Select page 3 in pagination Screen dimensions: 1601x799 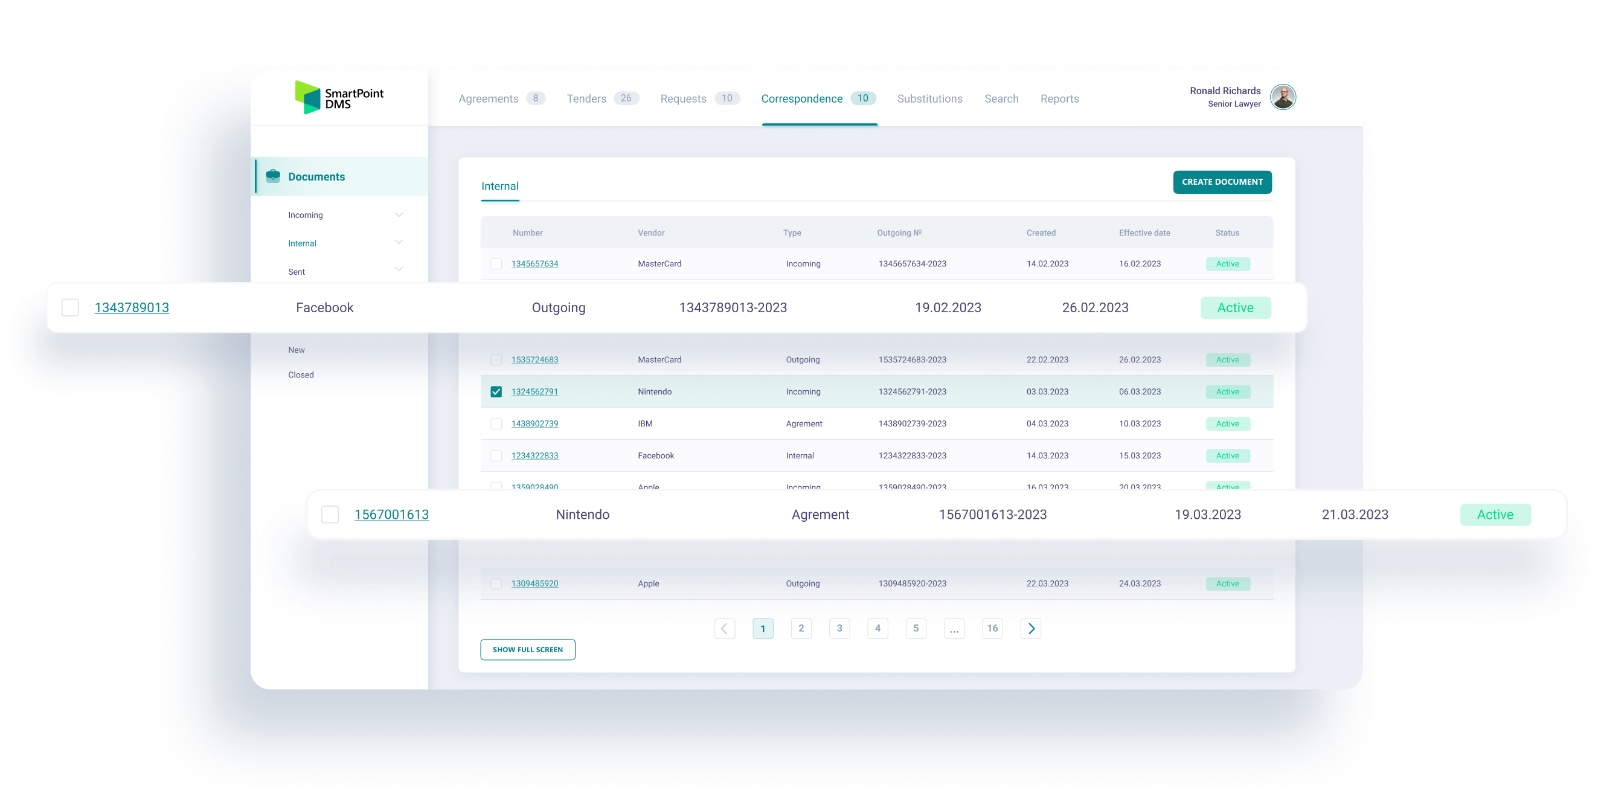(839, 628)
